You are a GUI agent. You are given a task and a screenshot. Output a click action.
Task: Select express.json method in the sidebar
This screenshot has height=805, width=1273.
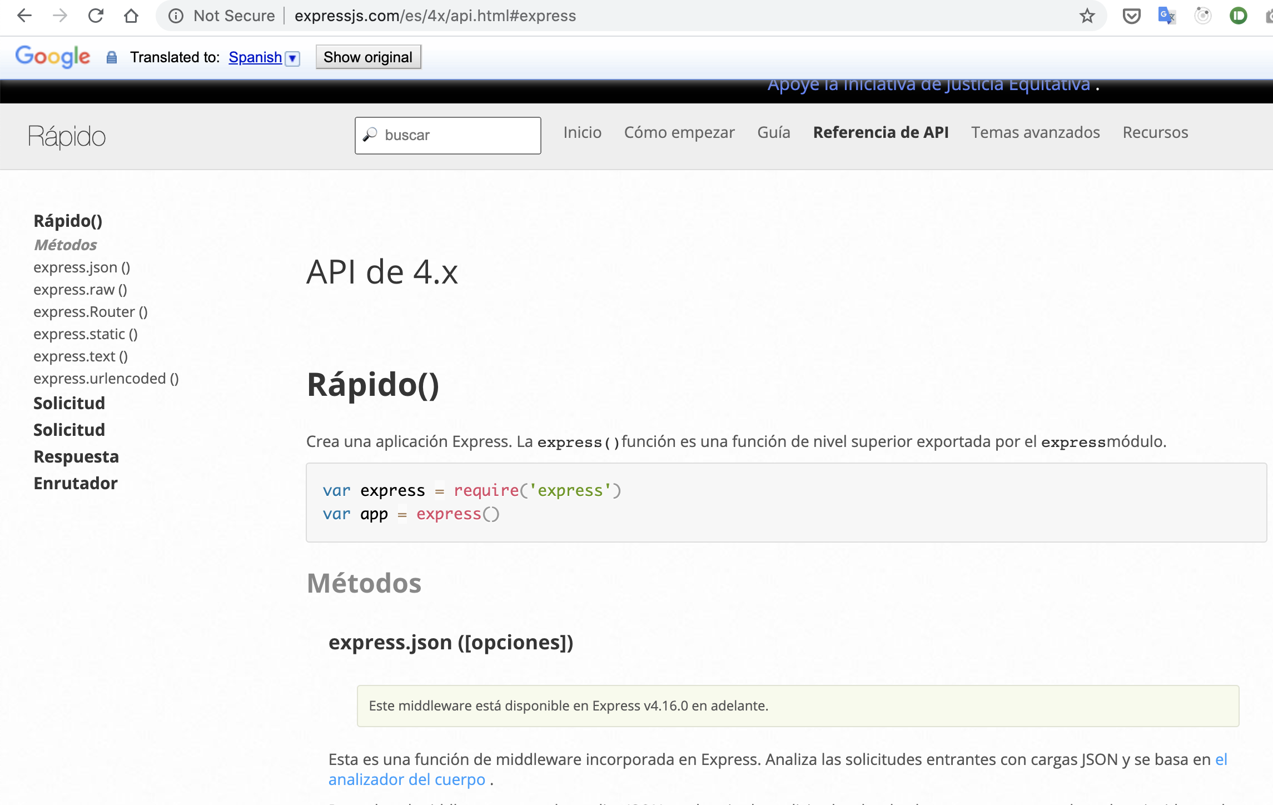[x=82, y=267]
